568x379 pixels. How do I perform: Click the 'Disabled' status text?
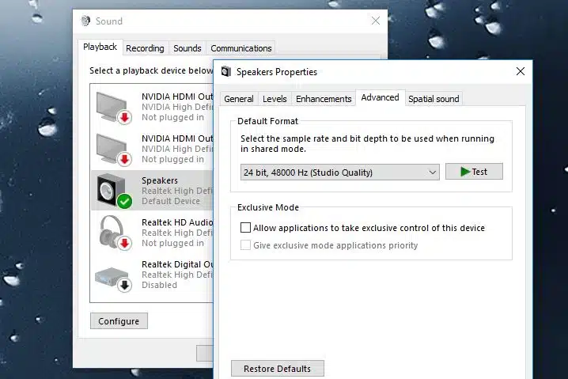point(159,285)
